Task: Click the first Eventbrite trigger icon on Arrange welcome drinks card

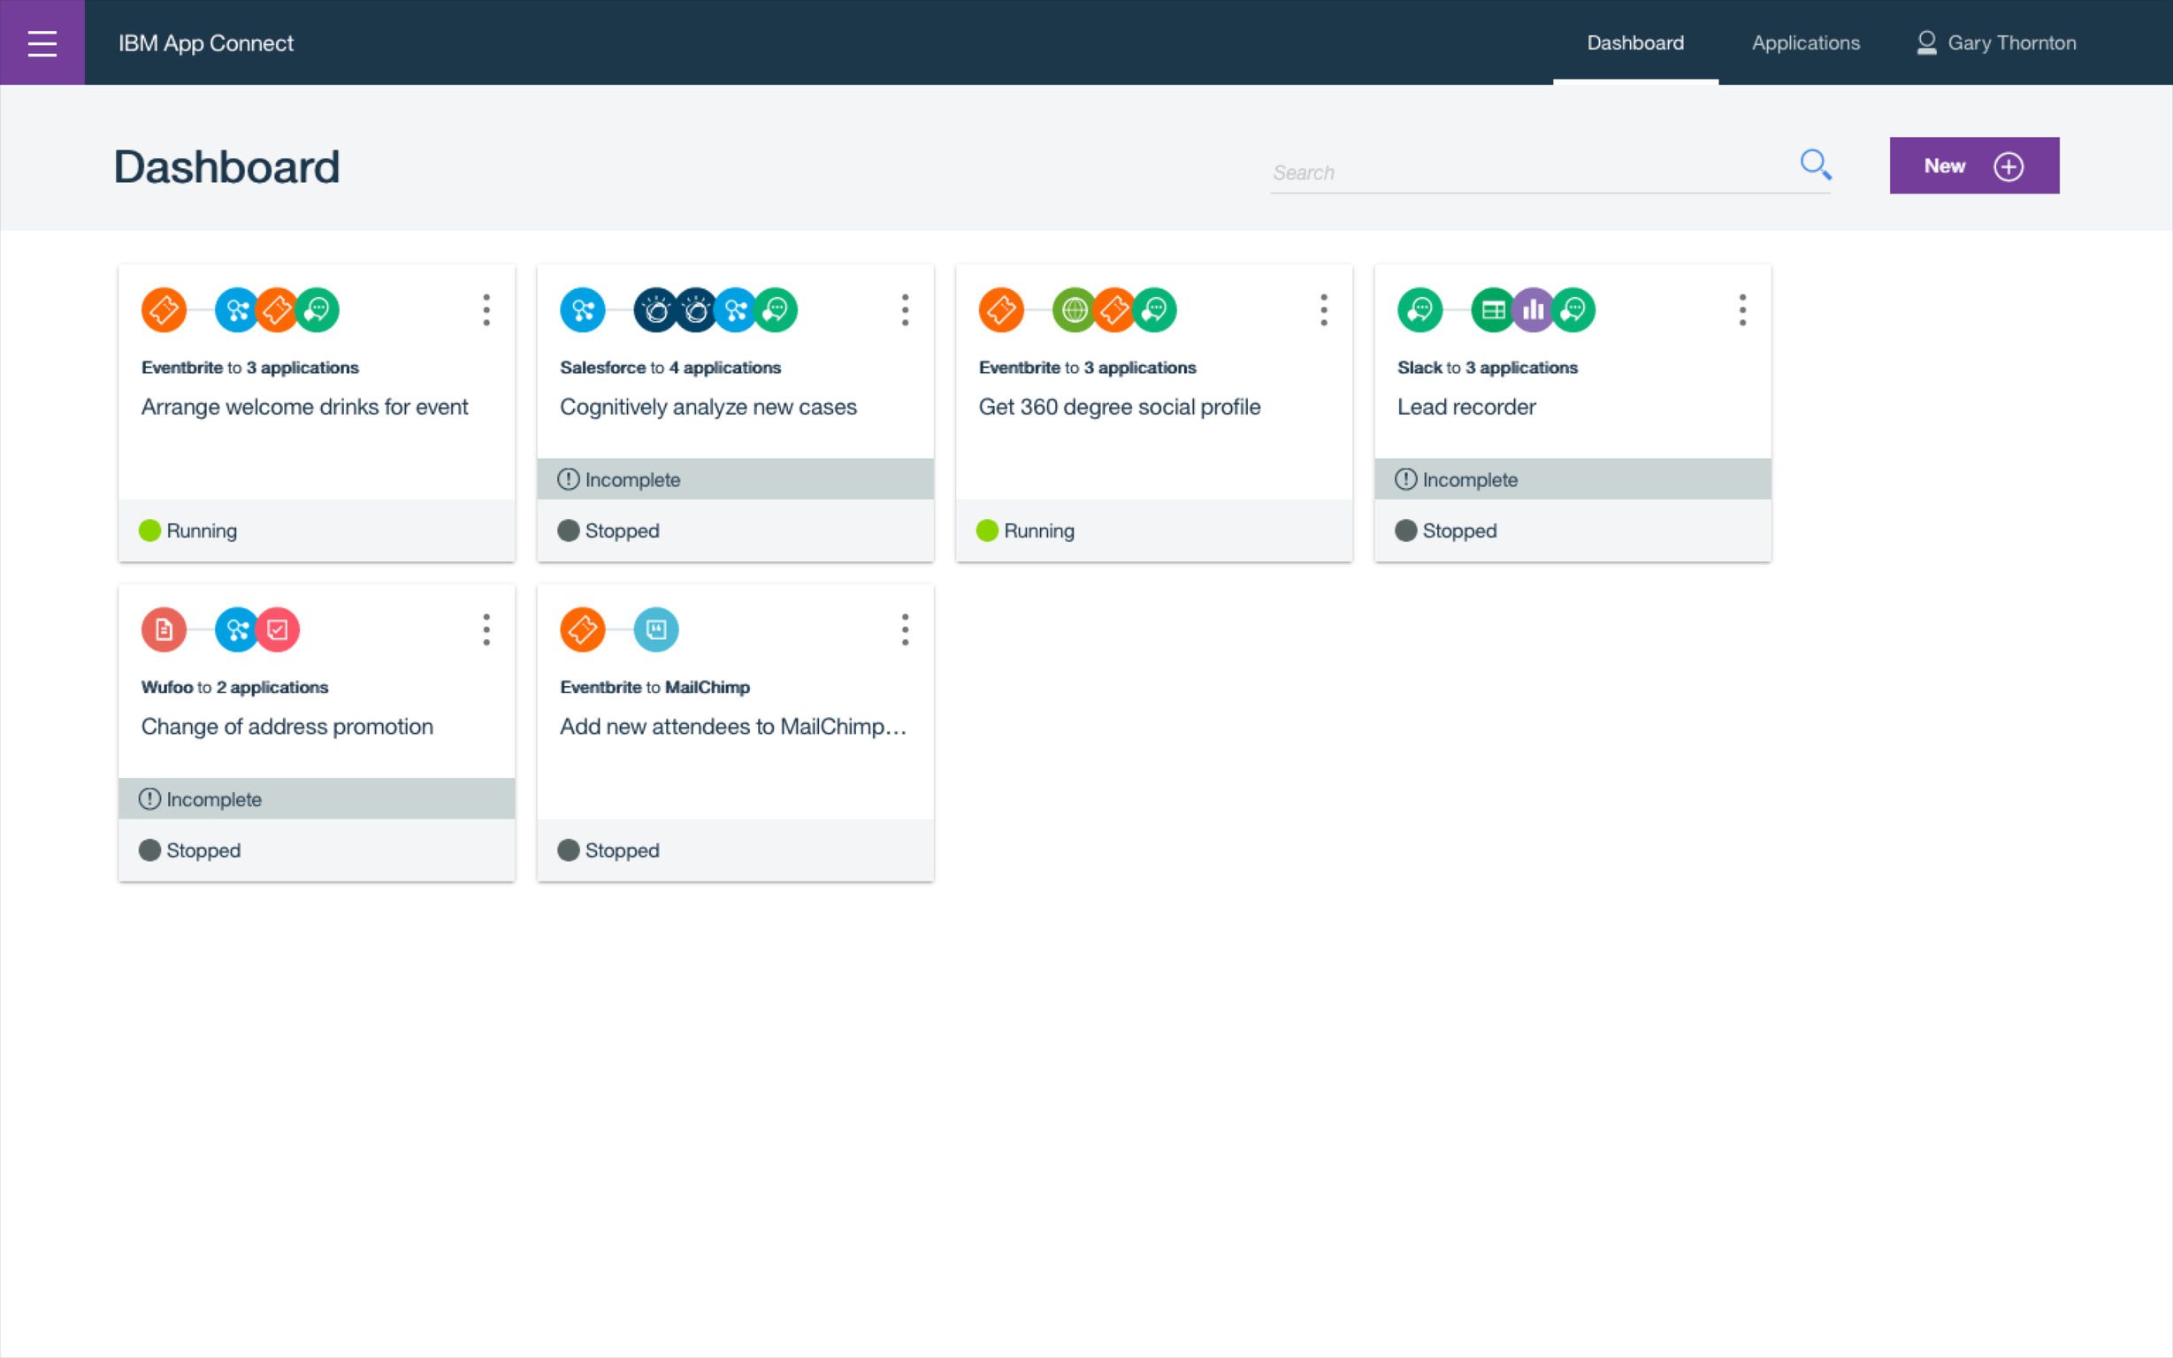Action: pyautogui.click(x=164, y=309)
